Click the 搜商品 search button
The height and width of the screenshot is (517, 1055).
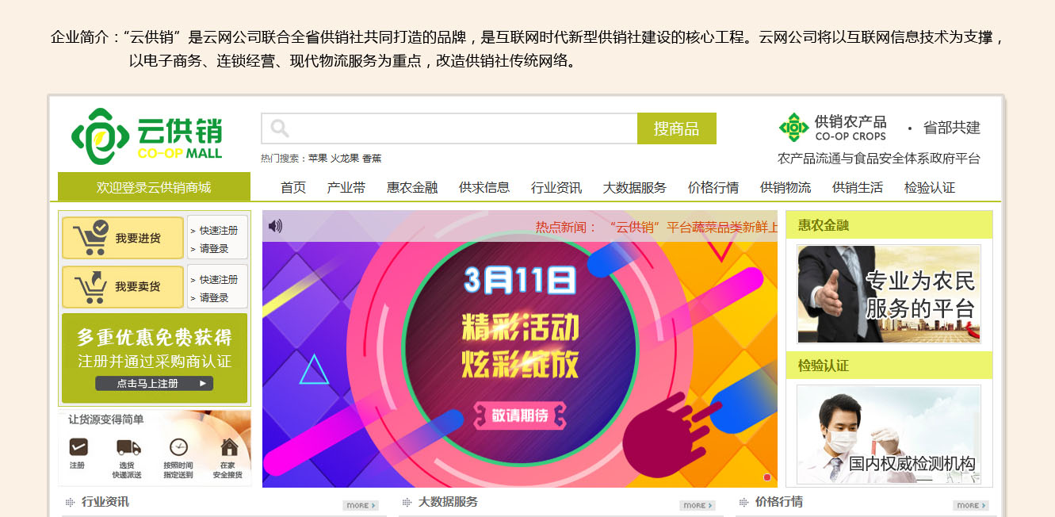click(x=677, y=128)
